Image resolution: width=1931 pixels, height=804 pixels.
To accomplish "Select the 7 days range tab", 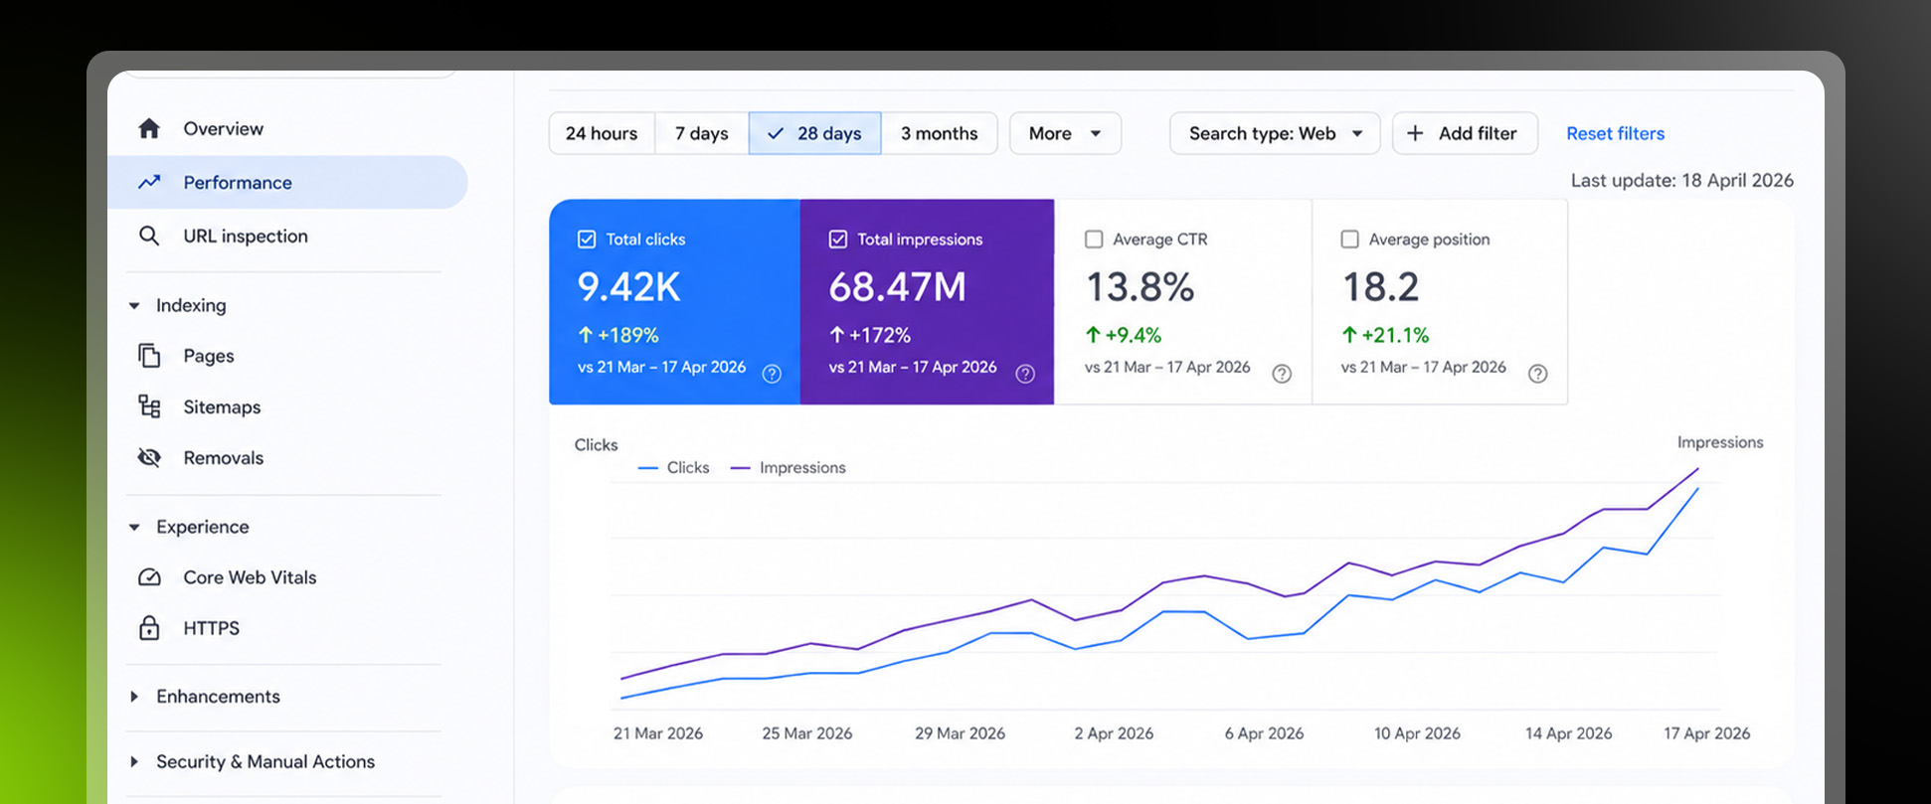I will click(x=702, y=133).
